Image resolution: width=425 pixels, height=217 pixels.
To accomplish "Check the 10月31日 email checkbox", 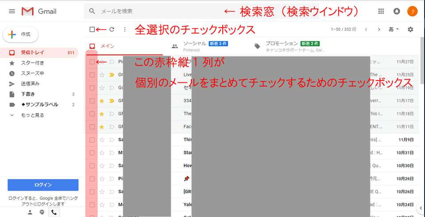I will 92,153.
